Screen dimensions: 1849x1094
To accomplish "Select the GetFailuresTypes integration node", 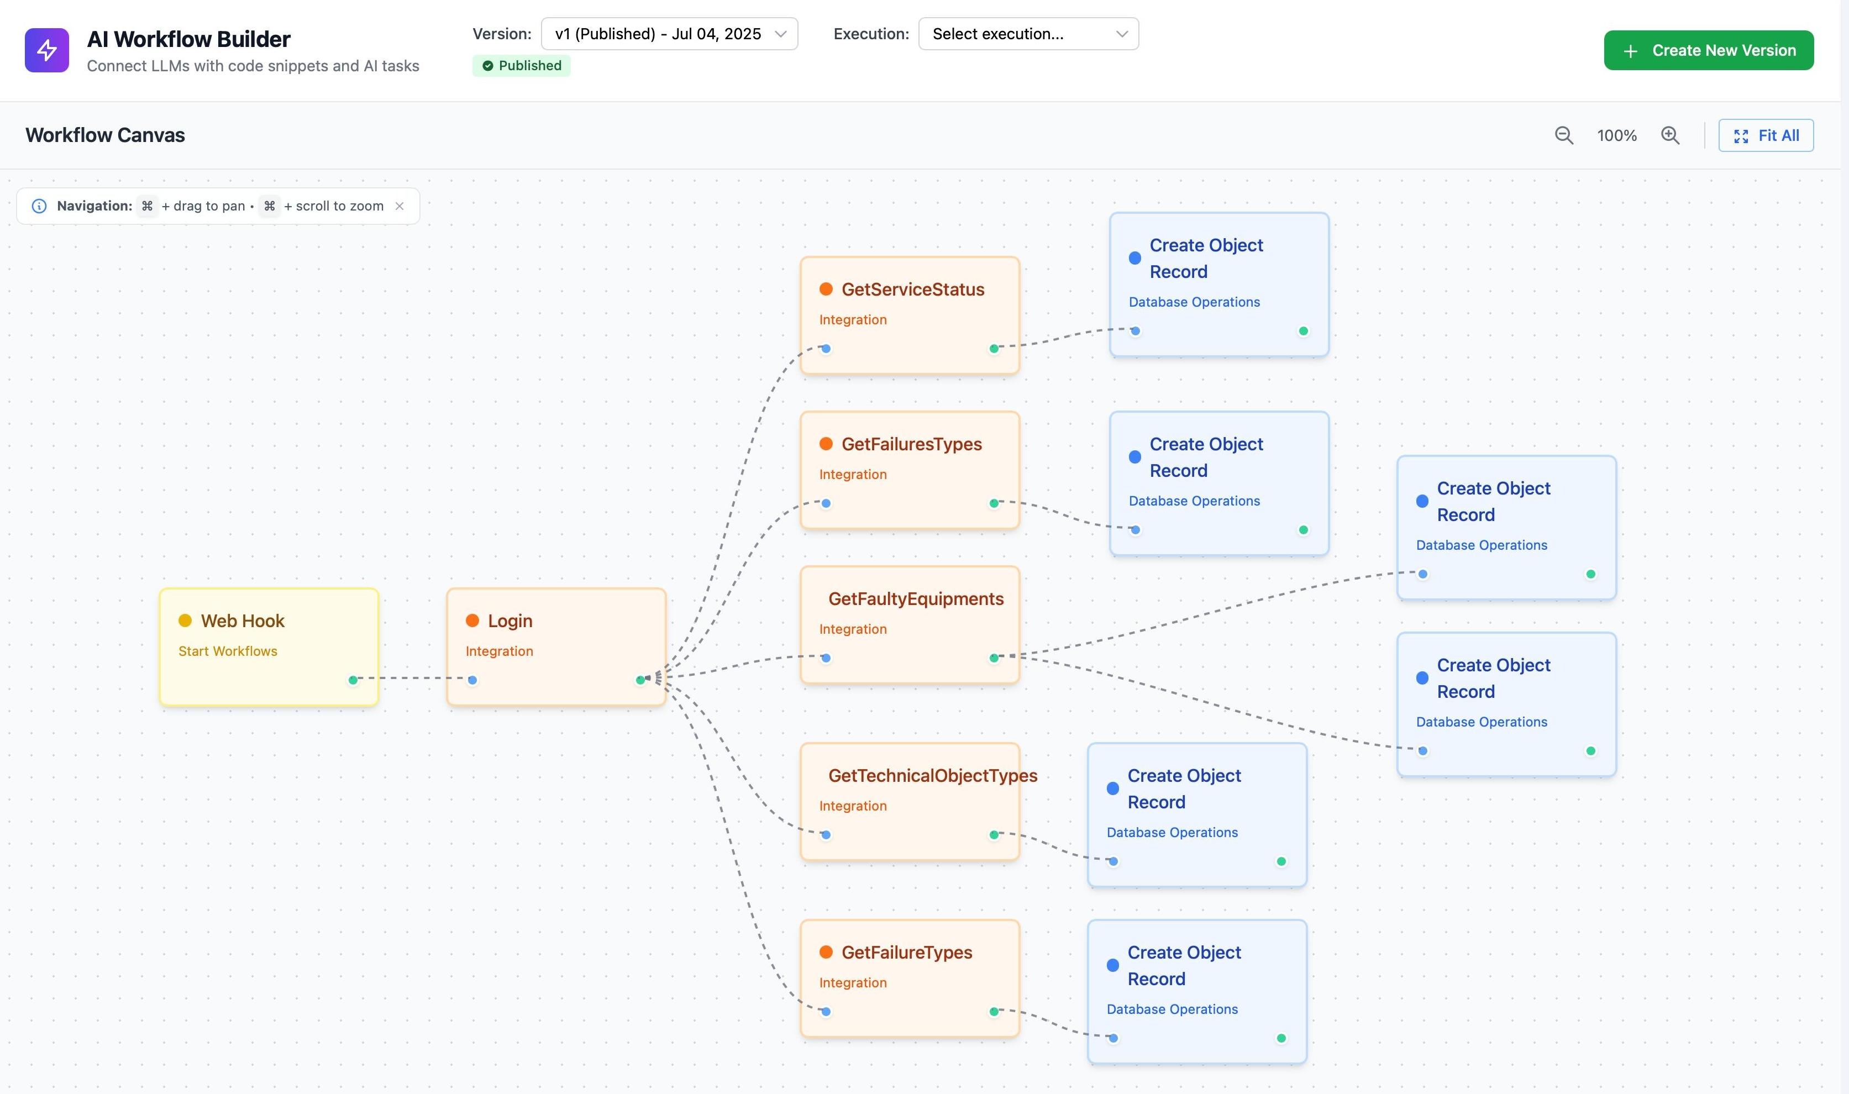I will 910,470.
